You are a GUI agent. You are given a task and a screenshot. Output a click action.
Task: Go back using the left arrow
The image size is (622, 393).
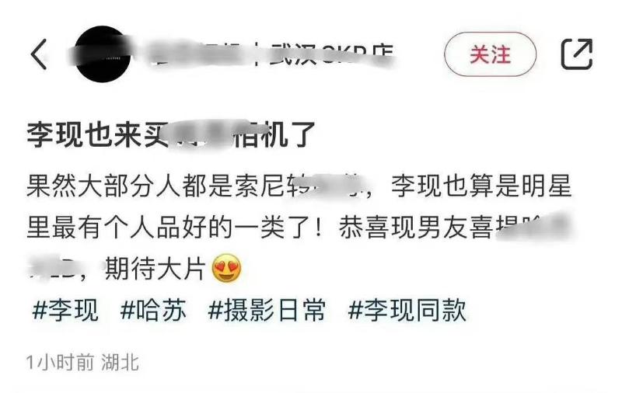pyautogui.click(x=39, y=54)
